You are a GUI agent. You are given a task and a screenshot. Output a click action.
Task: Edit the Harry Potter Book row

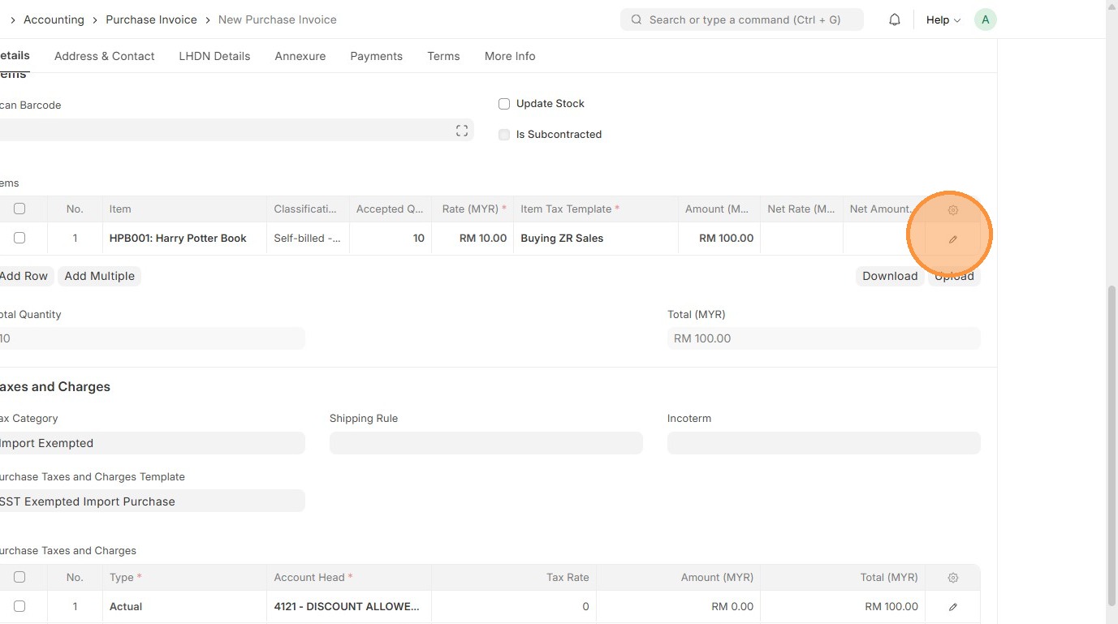953,239
